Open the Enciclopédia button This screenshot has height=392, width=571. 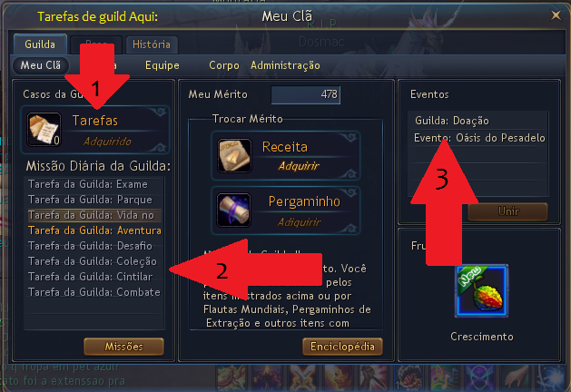point(342,346)
